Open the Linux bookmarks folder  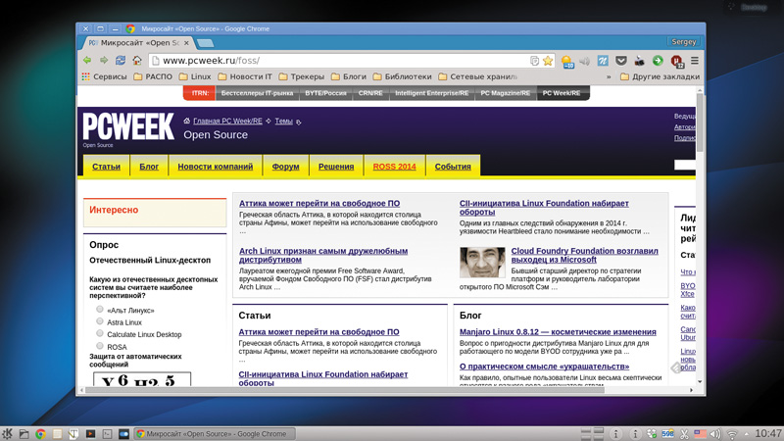coord(195,76)
